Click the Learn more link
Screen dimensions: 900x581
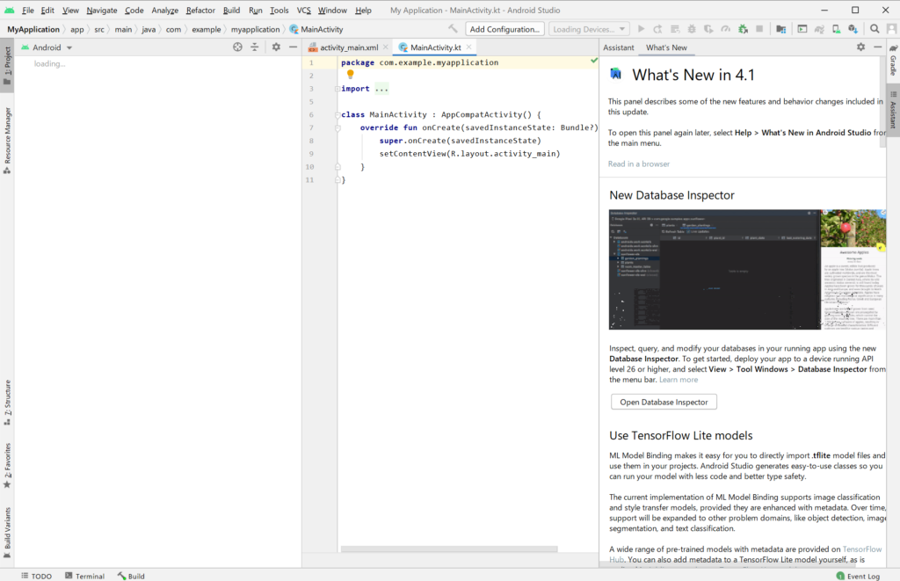coord(679,380)
